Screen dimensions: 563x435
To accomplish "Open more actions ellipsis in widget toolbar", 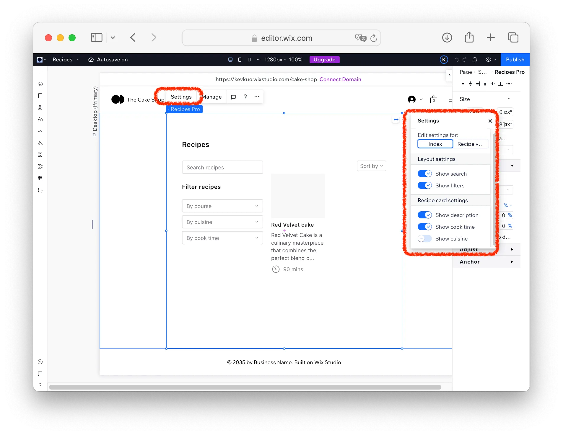I will coord(257,97).
